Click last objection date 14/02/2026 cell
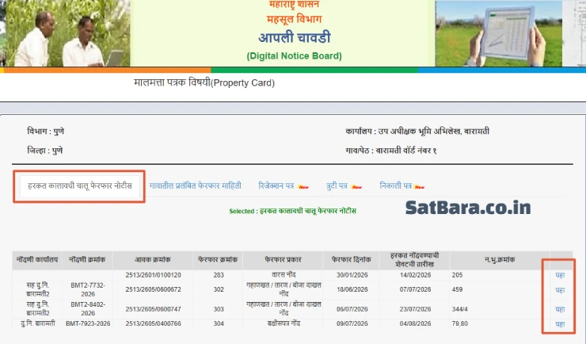Image resolution: width=586 pixels, height=344 pixels. point(415,275)
